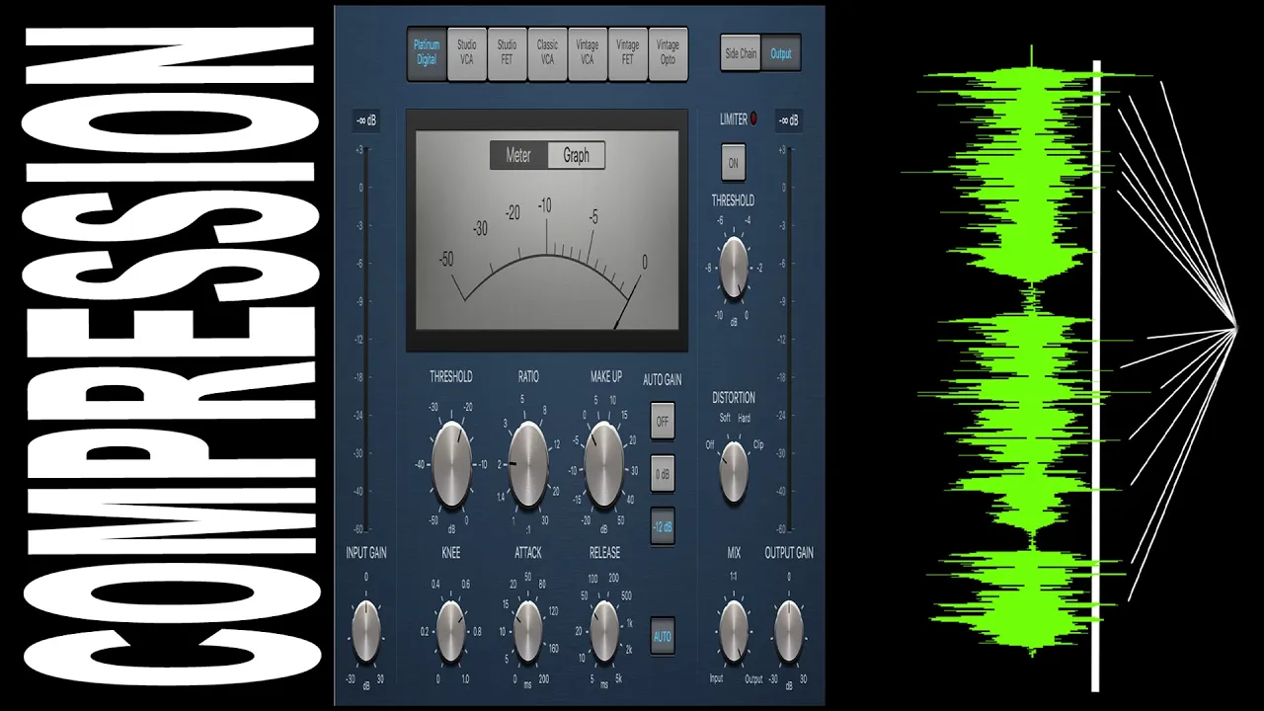Click the Output Gain knob
This screenshot has height=711, width=1264.
(x=788, y=631)
